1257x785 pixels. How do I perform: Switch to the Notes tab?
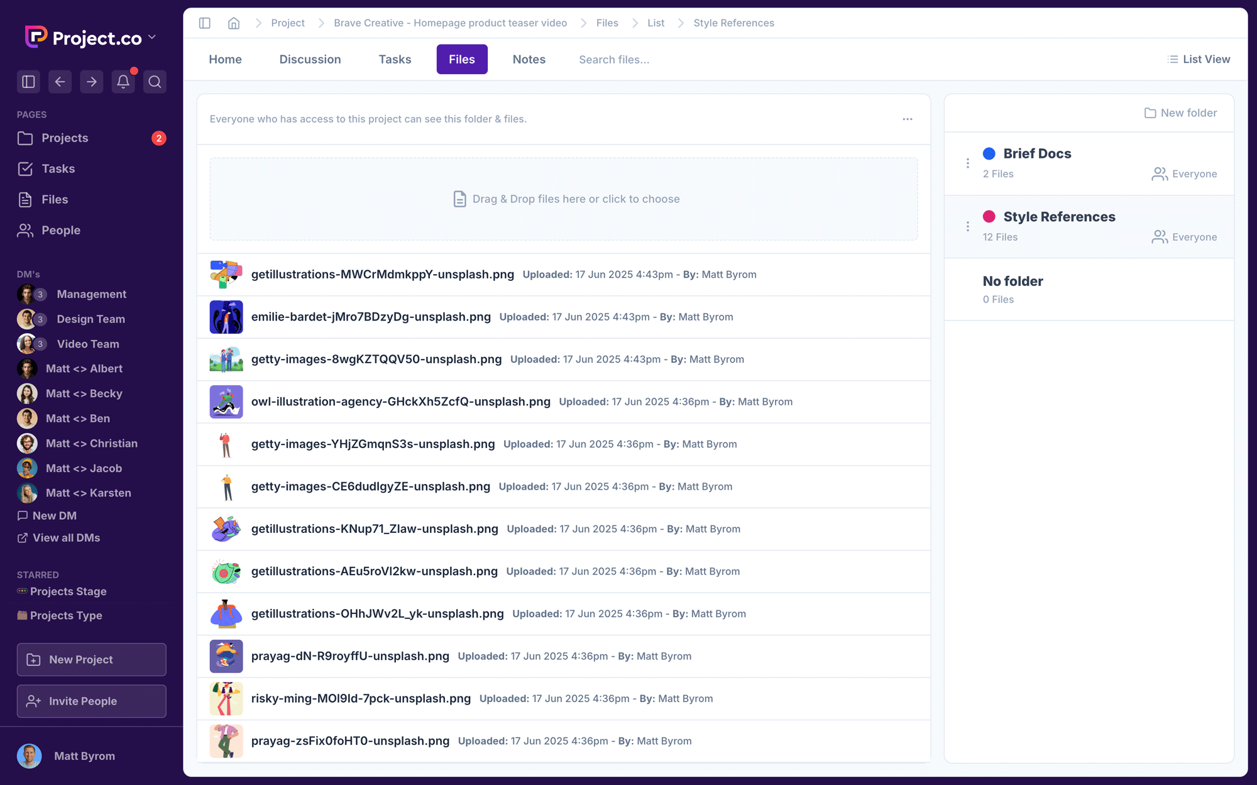(x=529, y=59)
